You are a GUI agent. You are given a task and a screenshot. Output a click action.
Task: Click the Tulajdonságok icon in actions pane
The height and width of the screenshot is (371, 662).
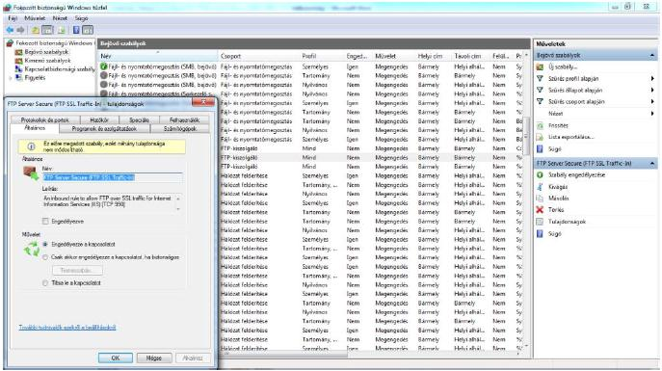(x=540, y=222)
